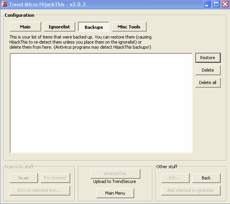Return to the Main Menu
Image resolution: width=230 pixels, height=204 pixels.
[x=115, y=193]
